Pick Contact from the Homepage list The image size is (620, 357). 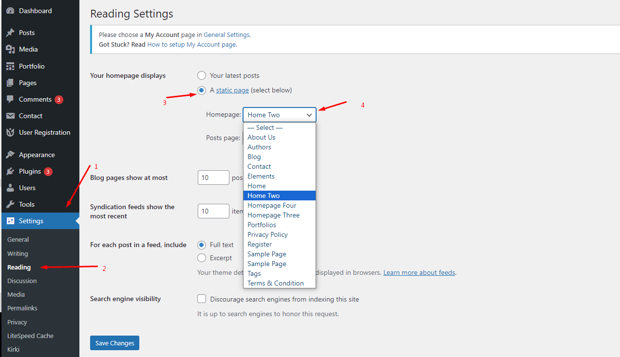pos(280,166)
